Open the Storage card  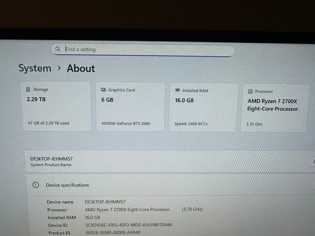[57, 106]
